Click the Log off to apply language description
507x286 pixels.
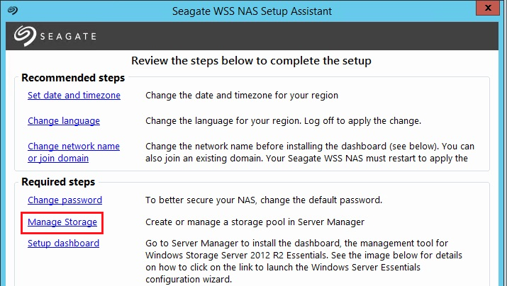click(x=284, y=120)
